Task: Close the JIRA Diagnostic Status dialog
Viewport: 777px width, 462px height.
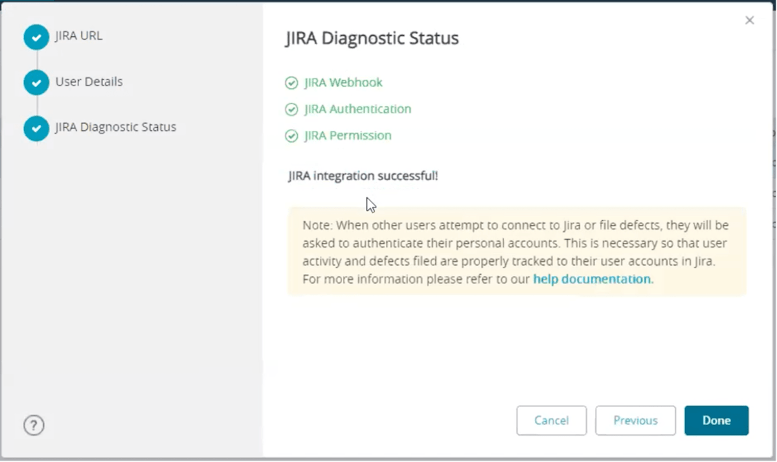Action: (749, 21)
